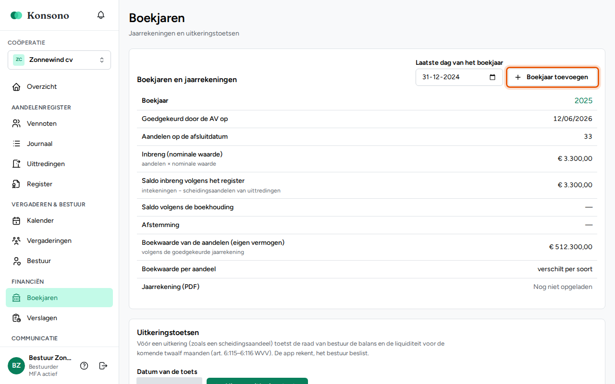The height and width of the screenshot is (384, 615).
Task: Open Bestuur page
Action: pyautogui.click(x=59, y=261)
